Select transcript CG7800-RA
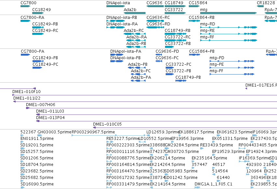 pyautogui.click(x=32, y=18)
